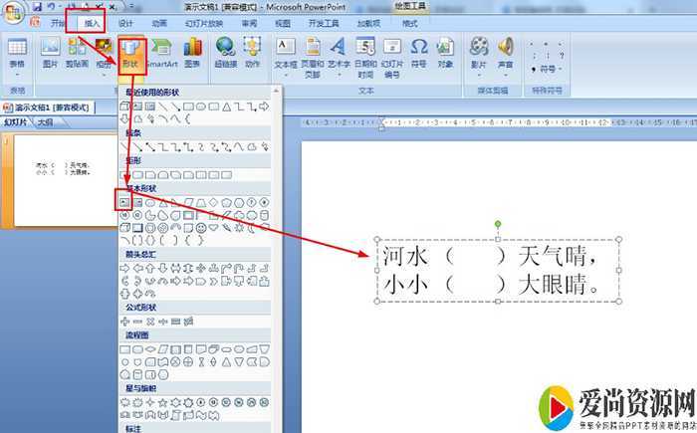Insert a chart using 图表 icon

click(192, 52)
